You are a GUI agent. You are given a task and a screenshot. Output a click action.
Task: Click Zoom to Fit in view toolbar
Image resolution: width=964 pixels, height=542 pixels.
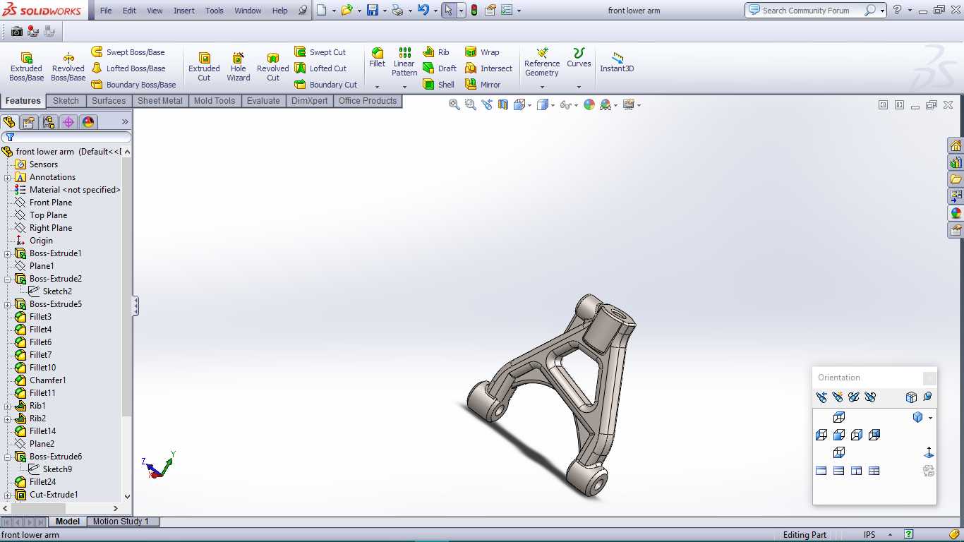coord(454,104)
